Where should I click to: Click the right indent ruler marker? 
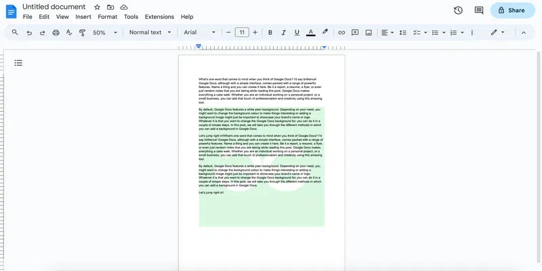click(x=325, y=47)
